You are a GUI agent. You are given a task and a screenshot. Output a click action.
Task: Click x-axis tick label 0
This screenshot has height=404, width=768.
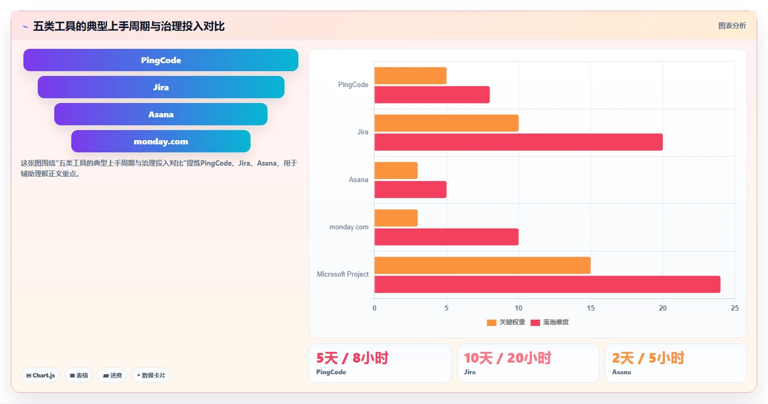(374, 308)
